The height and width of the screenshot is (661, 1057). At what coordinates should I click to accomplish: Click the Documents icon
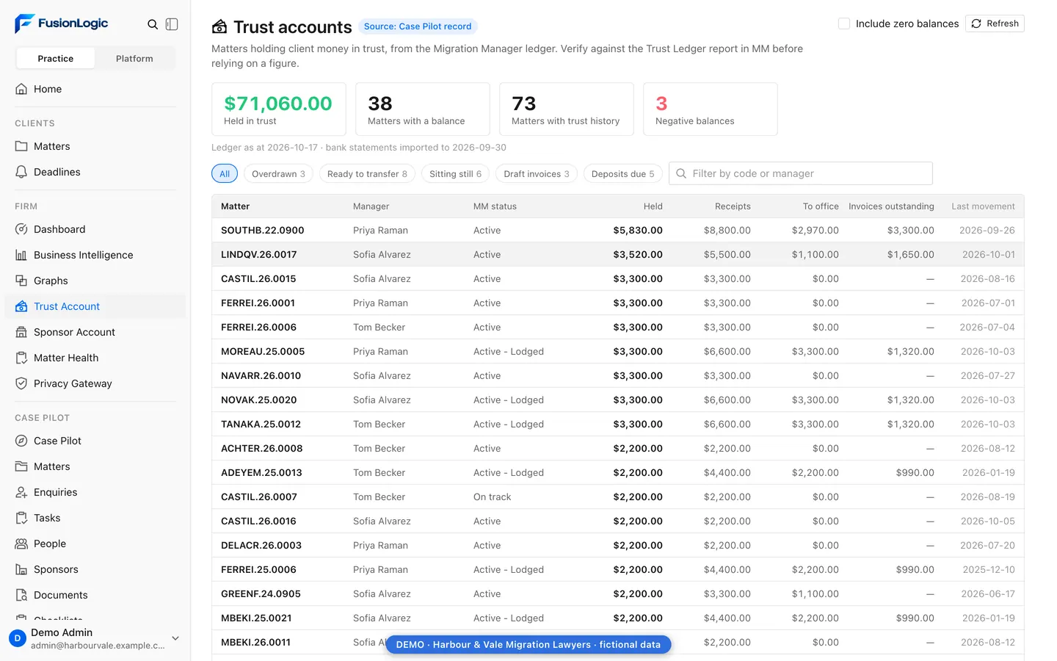[21, 595]
